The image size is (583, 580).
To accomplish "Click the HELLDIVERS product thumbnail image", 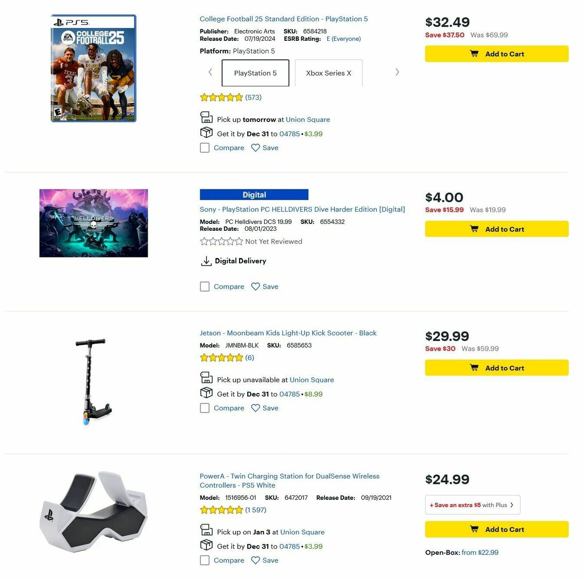I will (x=93, y=223).
